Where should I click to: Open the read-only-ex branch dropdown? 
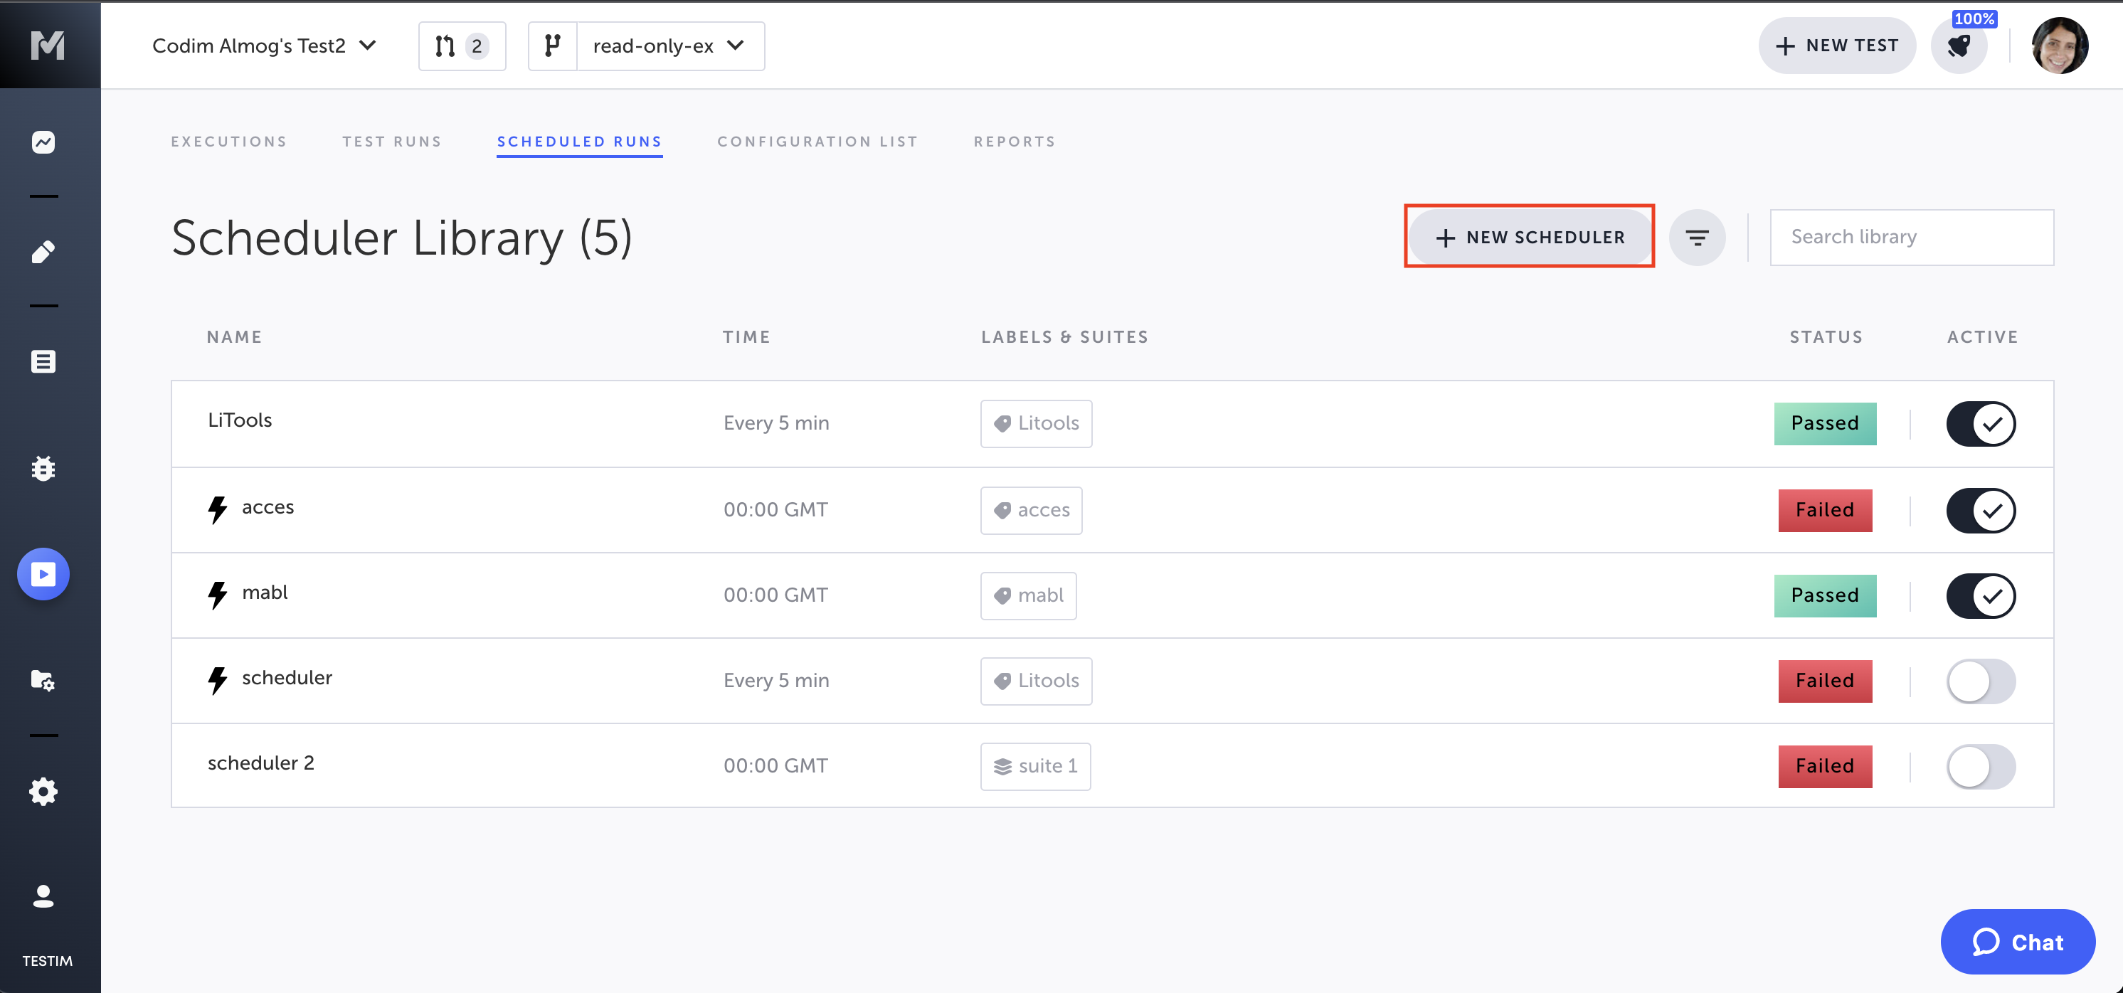pyautogui.click(x=670, y=46)
